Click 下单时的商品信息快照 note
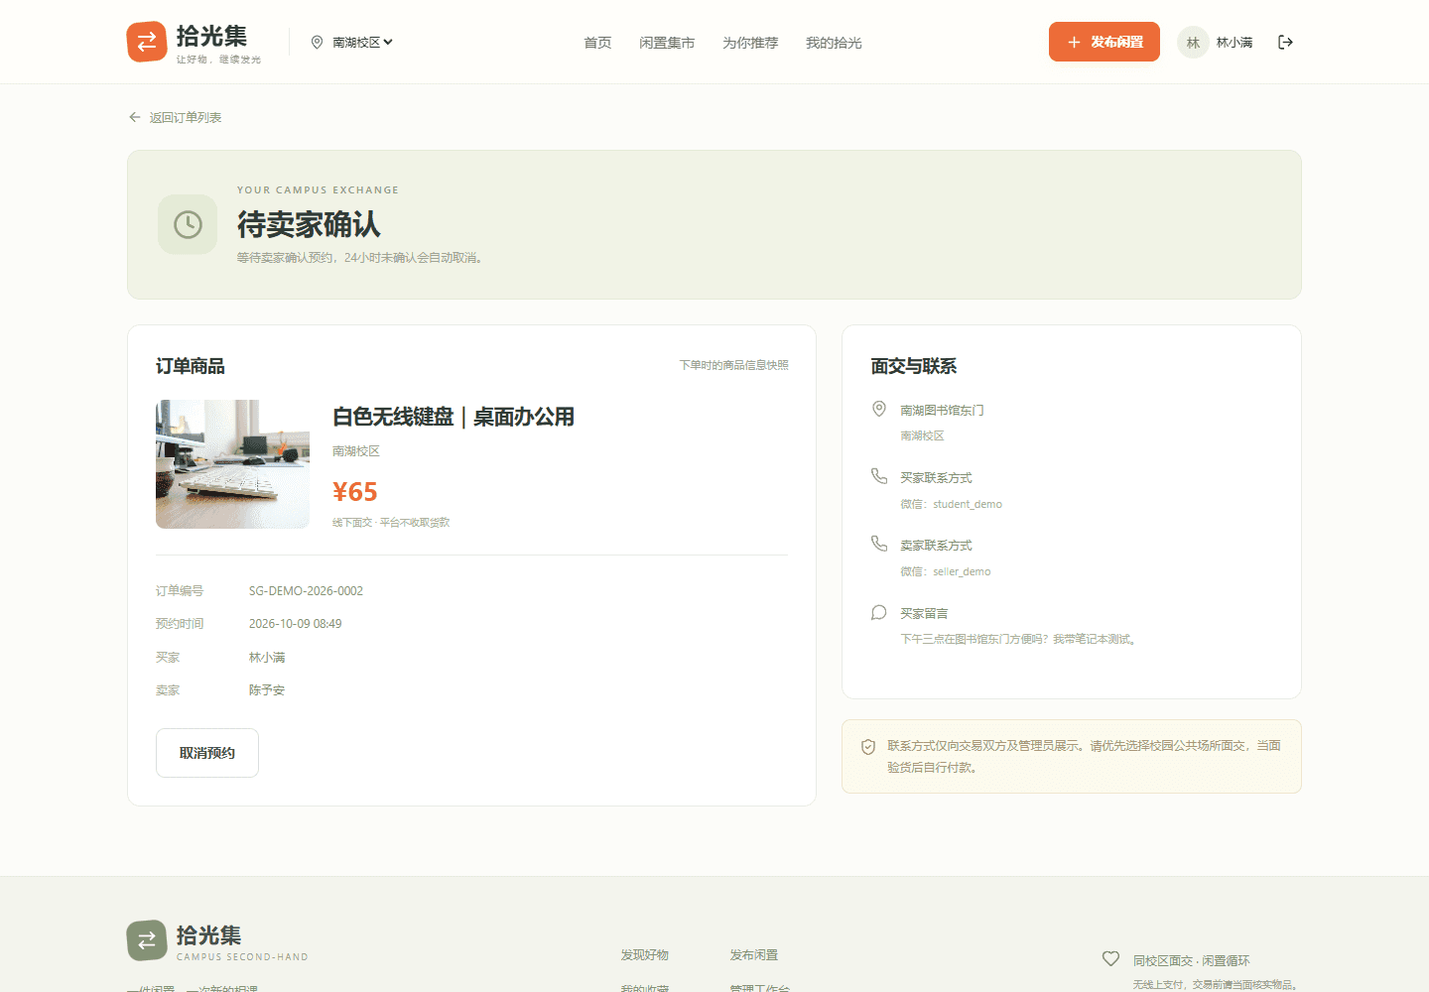The width and height of the screenshot is (1429, 992). (x=733, y=365)
